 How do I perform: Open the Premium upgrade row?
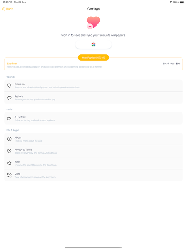(93, 85)
